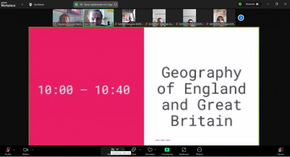Click shared screen audio speaker icon
The width and height of the screenshot is (290, 157).
point(81,5)
